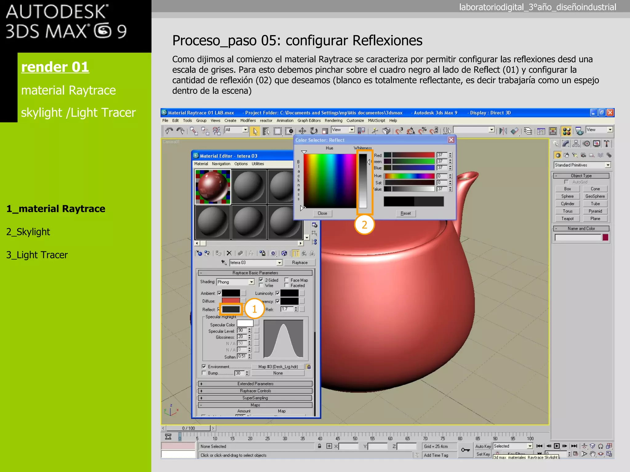Click Get Material icon in Material Editor
630x472 pixels.
coord(199,253)
